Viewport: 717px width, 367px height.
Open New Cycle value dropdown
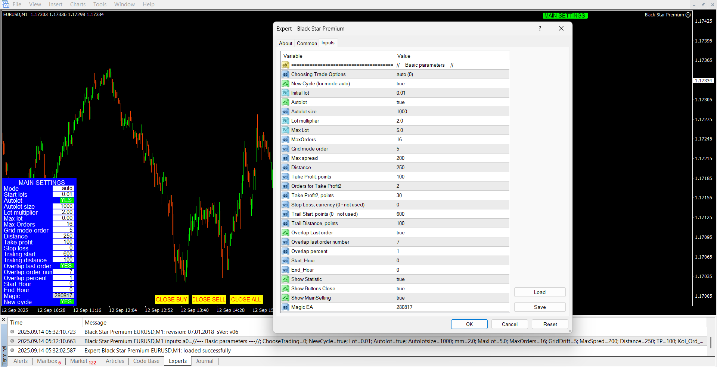452,84
